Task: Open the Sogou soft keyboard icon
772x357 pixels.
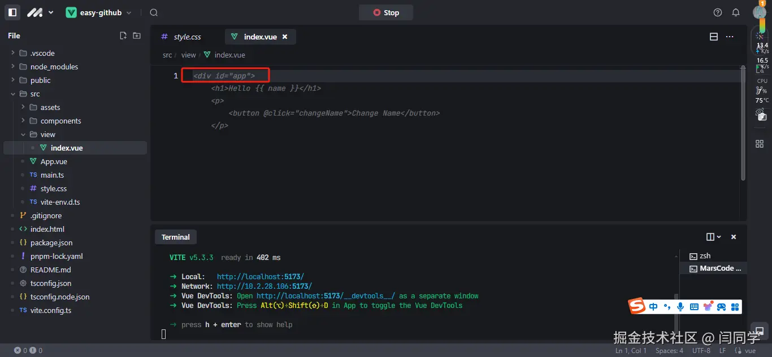Action: click(x=694, y=307)
